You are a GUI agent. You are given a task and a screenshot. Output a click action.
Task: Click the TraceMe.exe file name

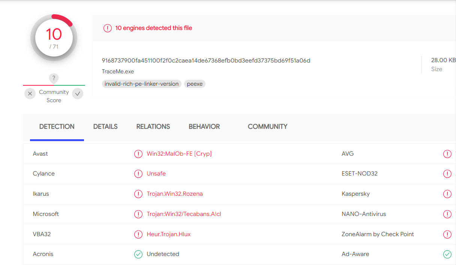118,71
